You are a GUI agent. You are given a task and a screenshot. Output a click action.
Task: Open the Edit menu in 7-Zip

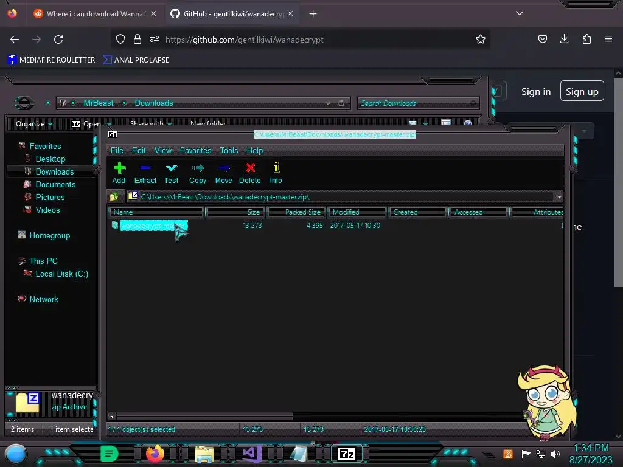[139, 151]
